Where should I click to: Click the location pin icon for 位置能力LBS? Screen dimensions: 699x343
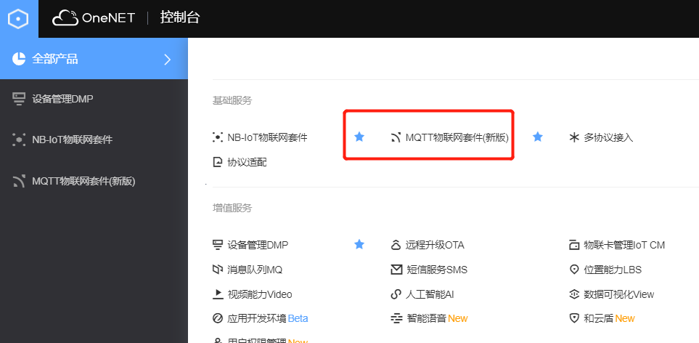coord(574,270)
